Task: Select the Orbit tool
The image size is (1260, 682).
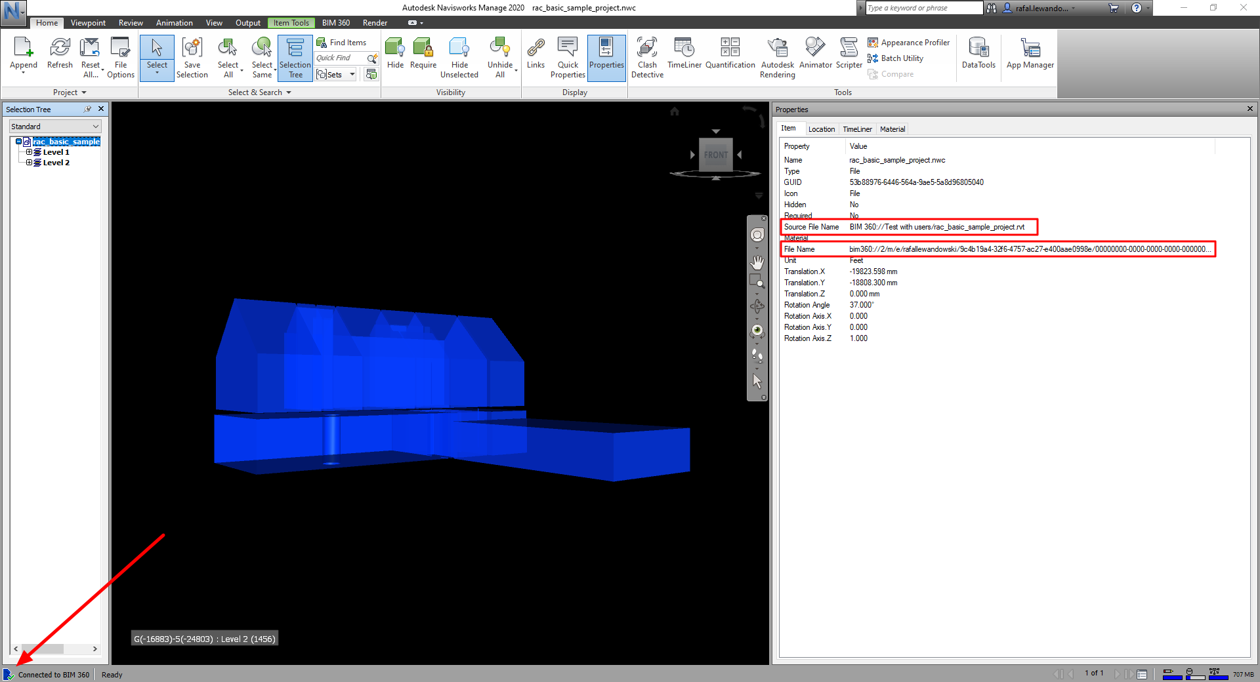Action: click(x=757, y=306)
